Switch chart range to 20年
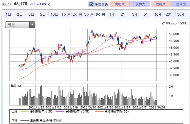This screenshot has height=124, width=190. pyautogui.click(x=170, y=14)
